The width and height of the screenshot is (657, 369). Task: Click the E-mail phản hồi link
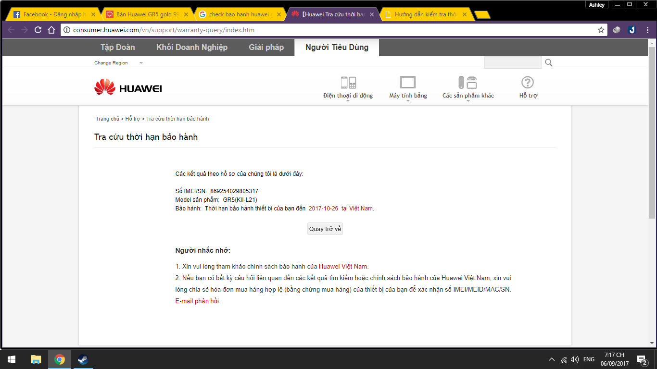[197, 301]
